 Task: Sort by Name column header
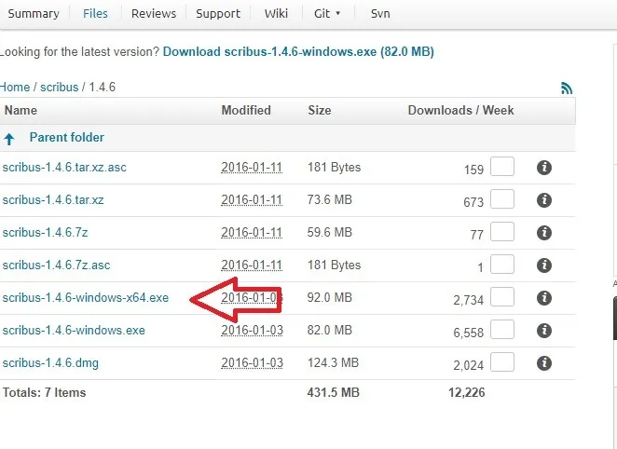pyautogui.click(x=21, y=111)
